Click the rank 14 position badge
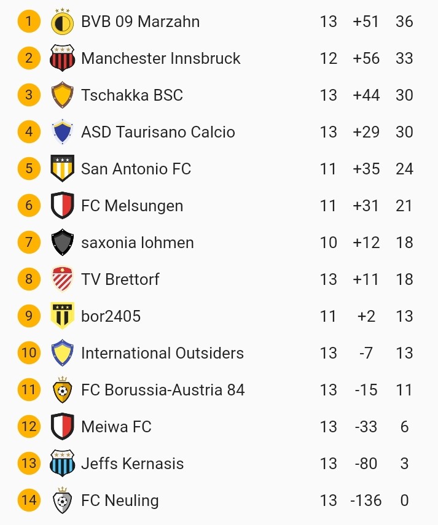 point(28,500)
